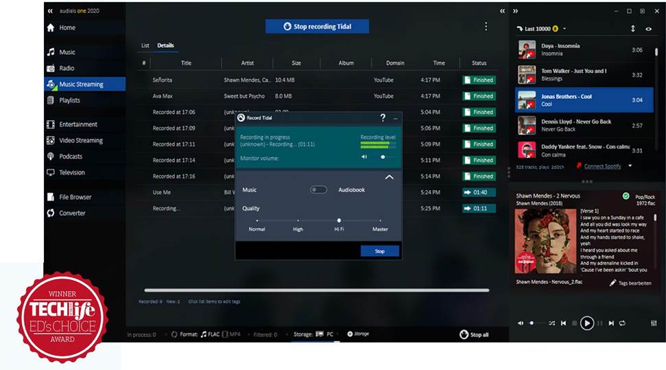Switch to the List tab

coord(145,45)
